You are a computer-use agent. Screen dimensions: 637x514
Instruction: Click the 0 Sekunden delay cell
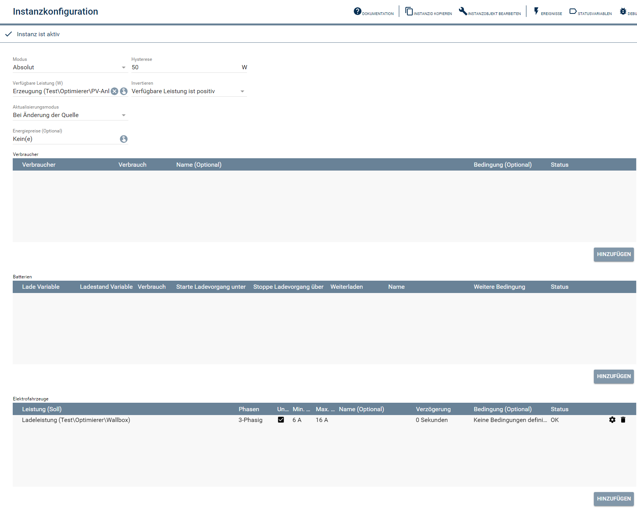click(x=432, y=420)
